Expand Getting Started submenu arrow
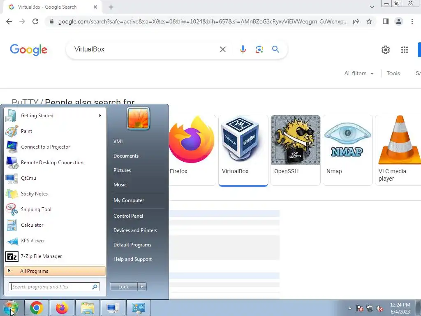Image resolution: width=421 pixels, height=316 pixels. pos(100,116)
